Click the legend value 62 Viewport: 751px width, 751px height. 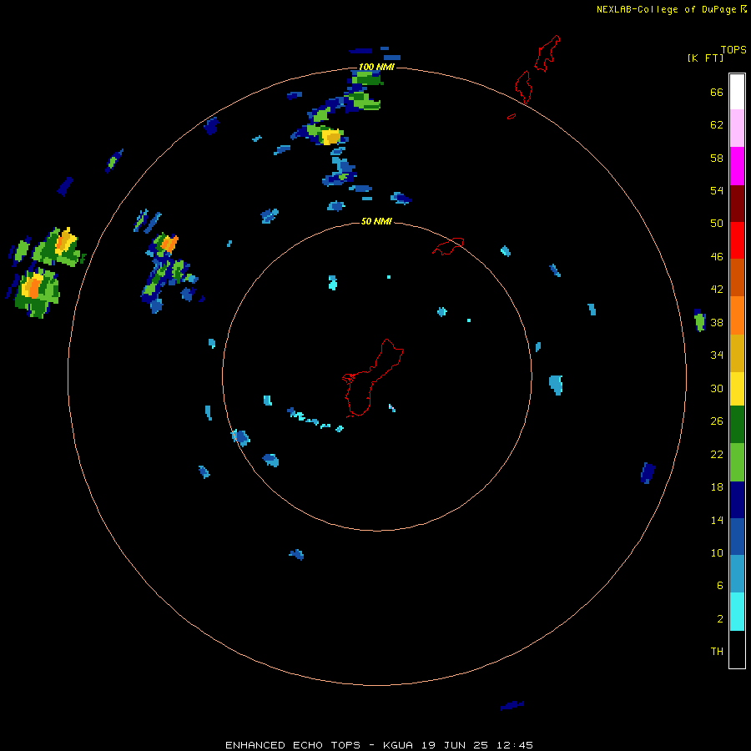[717, 125]
